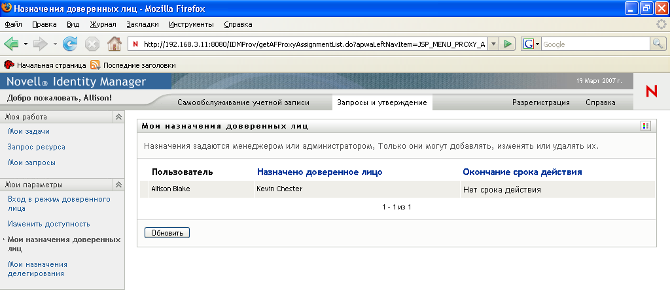Click the Google search engine icon
Image resolution: width=670 pixels, height=293 pixels.
tap(528, 44)
